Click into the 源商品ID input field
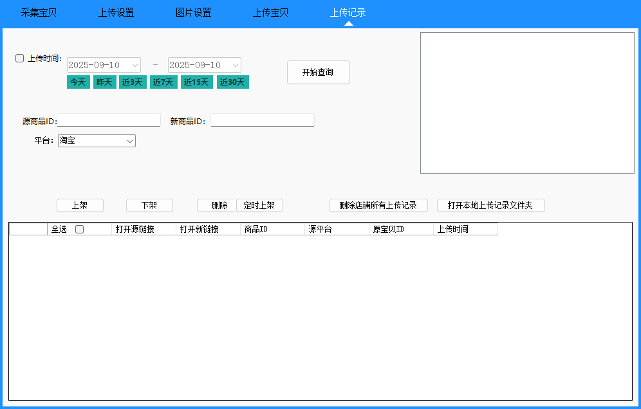 (109, 120)
